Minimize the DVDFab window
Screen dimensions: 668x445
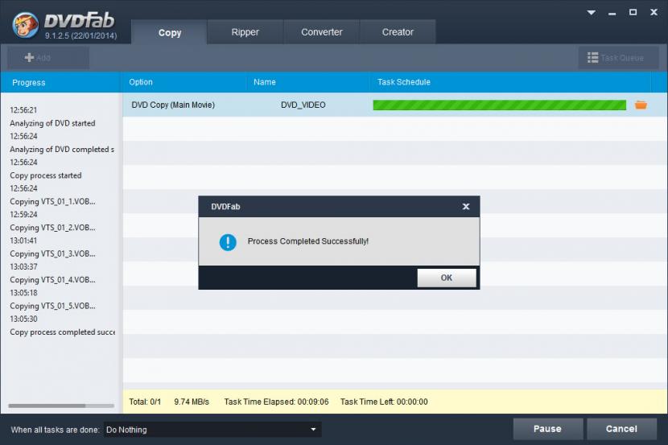coord(612,13)
